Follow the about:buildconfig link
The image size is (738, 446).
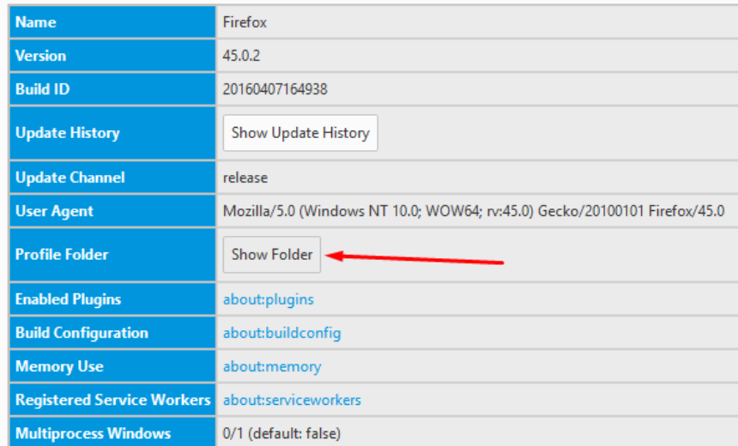click(x=281, y=333)
